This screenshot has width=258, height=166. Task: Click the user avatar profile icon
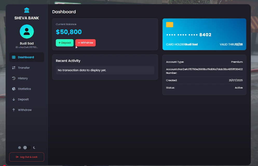pos(27,31)
